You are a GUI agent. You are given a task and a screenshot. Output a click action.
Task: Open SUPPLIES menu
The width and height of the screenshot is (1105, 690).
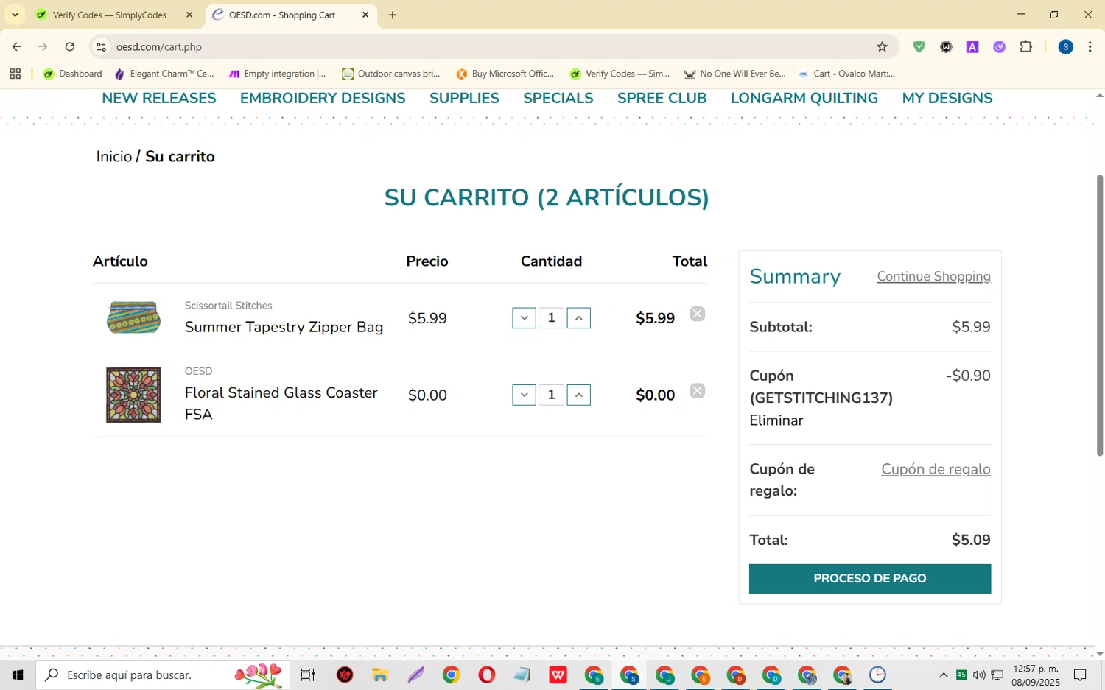[x=464, y=98]
